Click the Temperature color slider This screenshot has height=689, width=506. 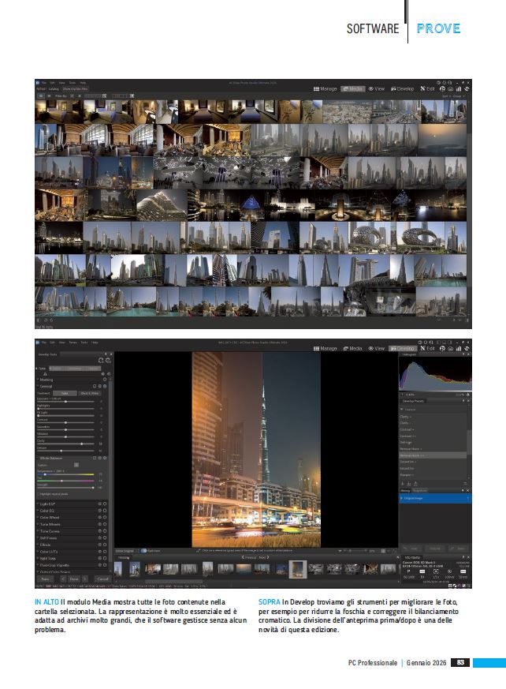pyautogui.click(x=66, y=474)
